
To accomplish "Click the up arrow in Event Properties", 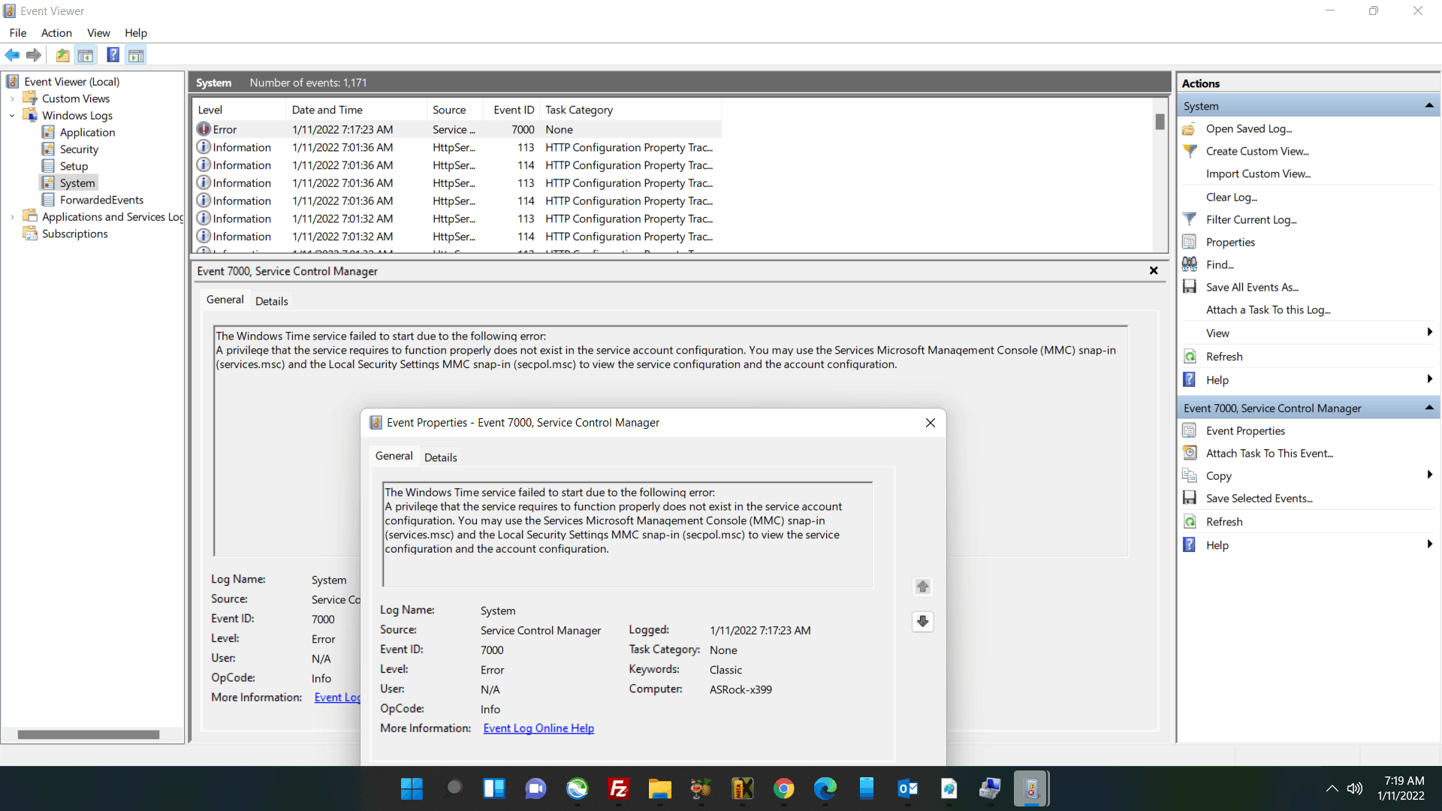I will click(922, 586).
